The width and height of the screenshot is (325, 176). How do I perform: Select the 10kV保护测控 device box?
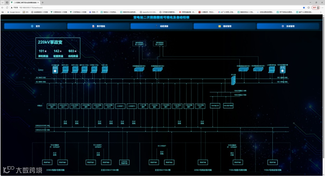pos(228,106)
